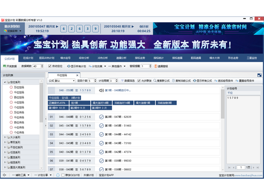Click the scroll-down arrow of results list

[x=223, y=170]
